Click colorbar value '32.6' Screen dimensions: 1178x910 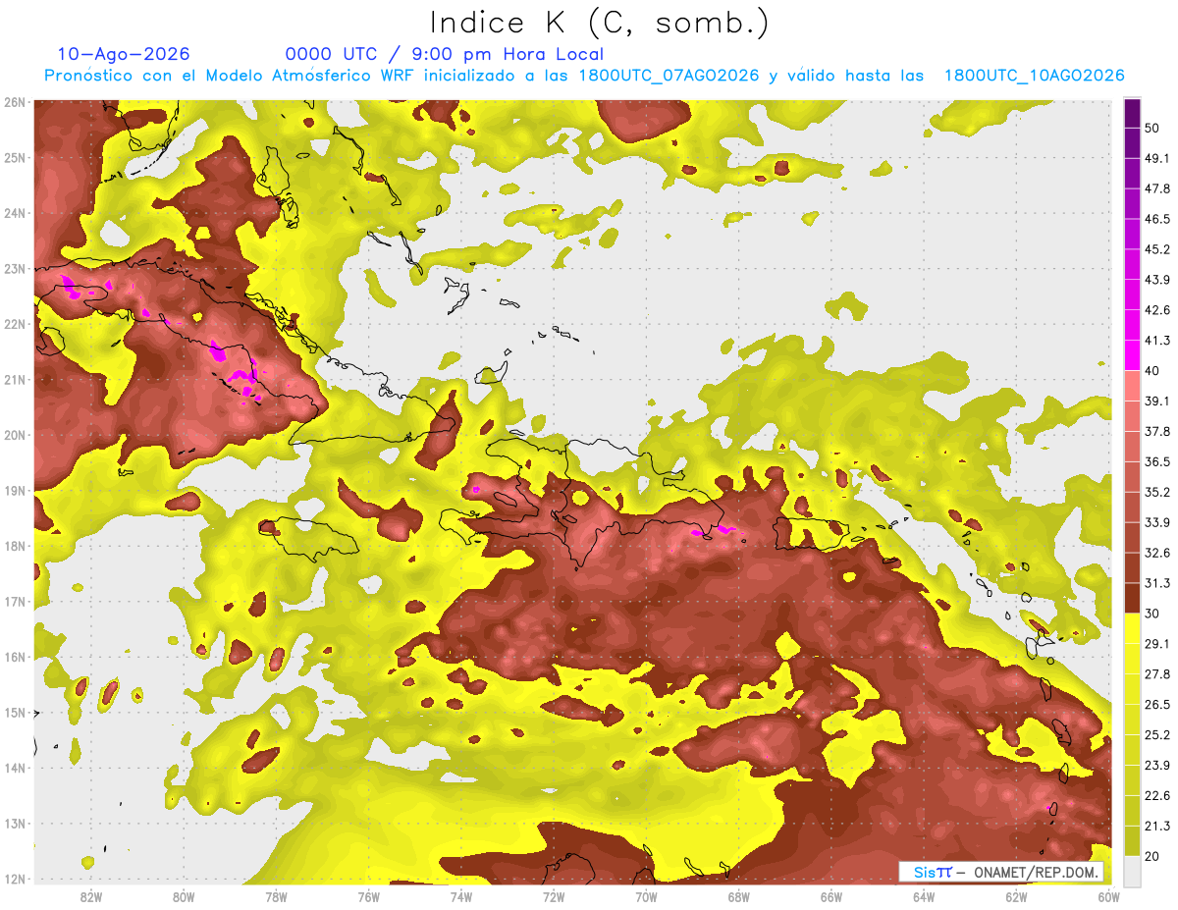[1156, 553]
